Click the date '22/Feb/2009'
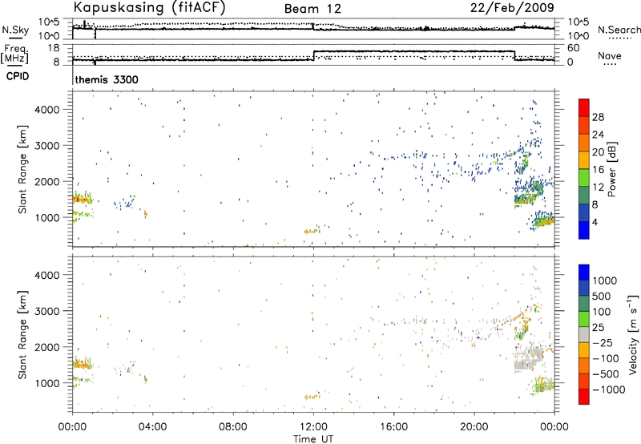Viewport: 641px width, 444px height. click(512, 7)
